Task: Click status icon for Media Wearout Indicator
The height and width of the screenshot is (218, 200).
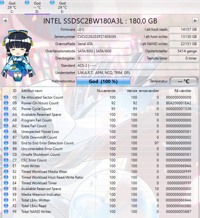Action: point(6,194)
